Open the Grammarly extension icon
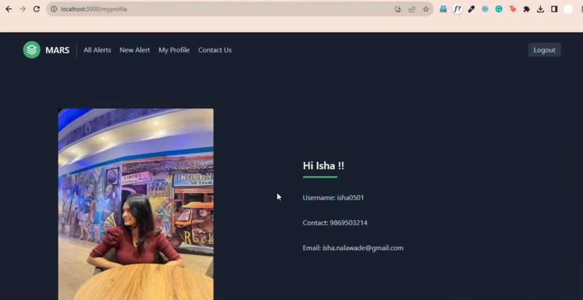 coord(499,9)
